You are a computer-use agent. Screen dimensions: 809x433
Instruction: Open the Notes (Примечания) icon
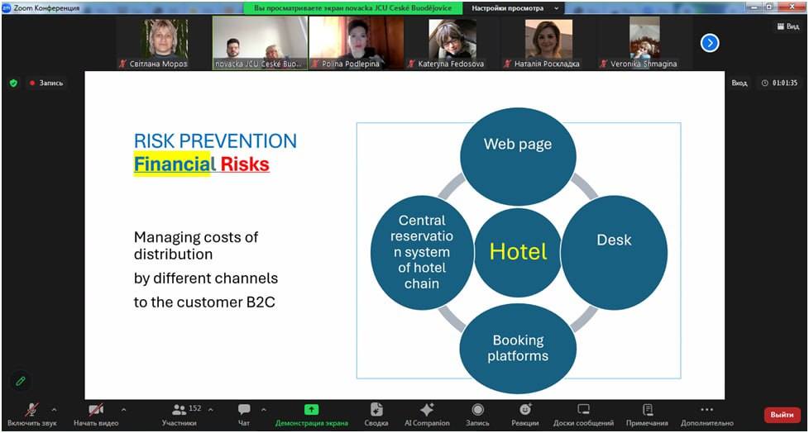[x=647, y=410]
